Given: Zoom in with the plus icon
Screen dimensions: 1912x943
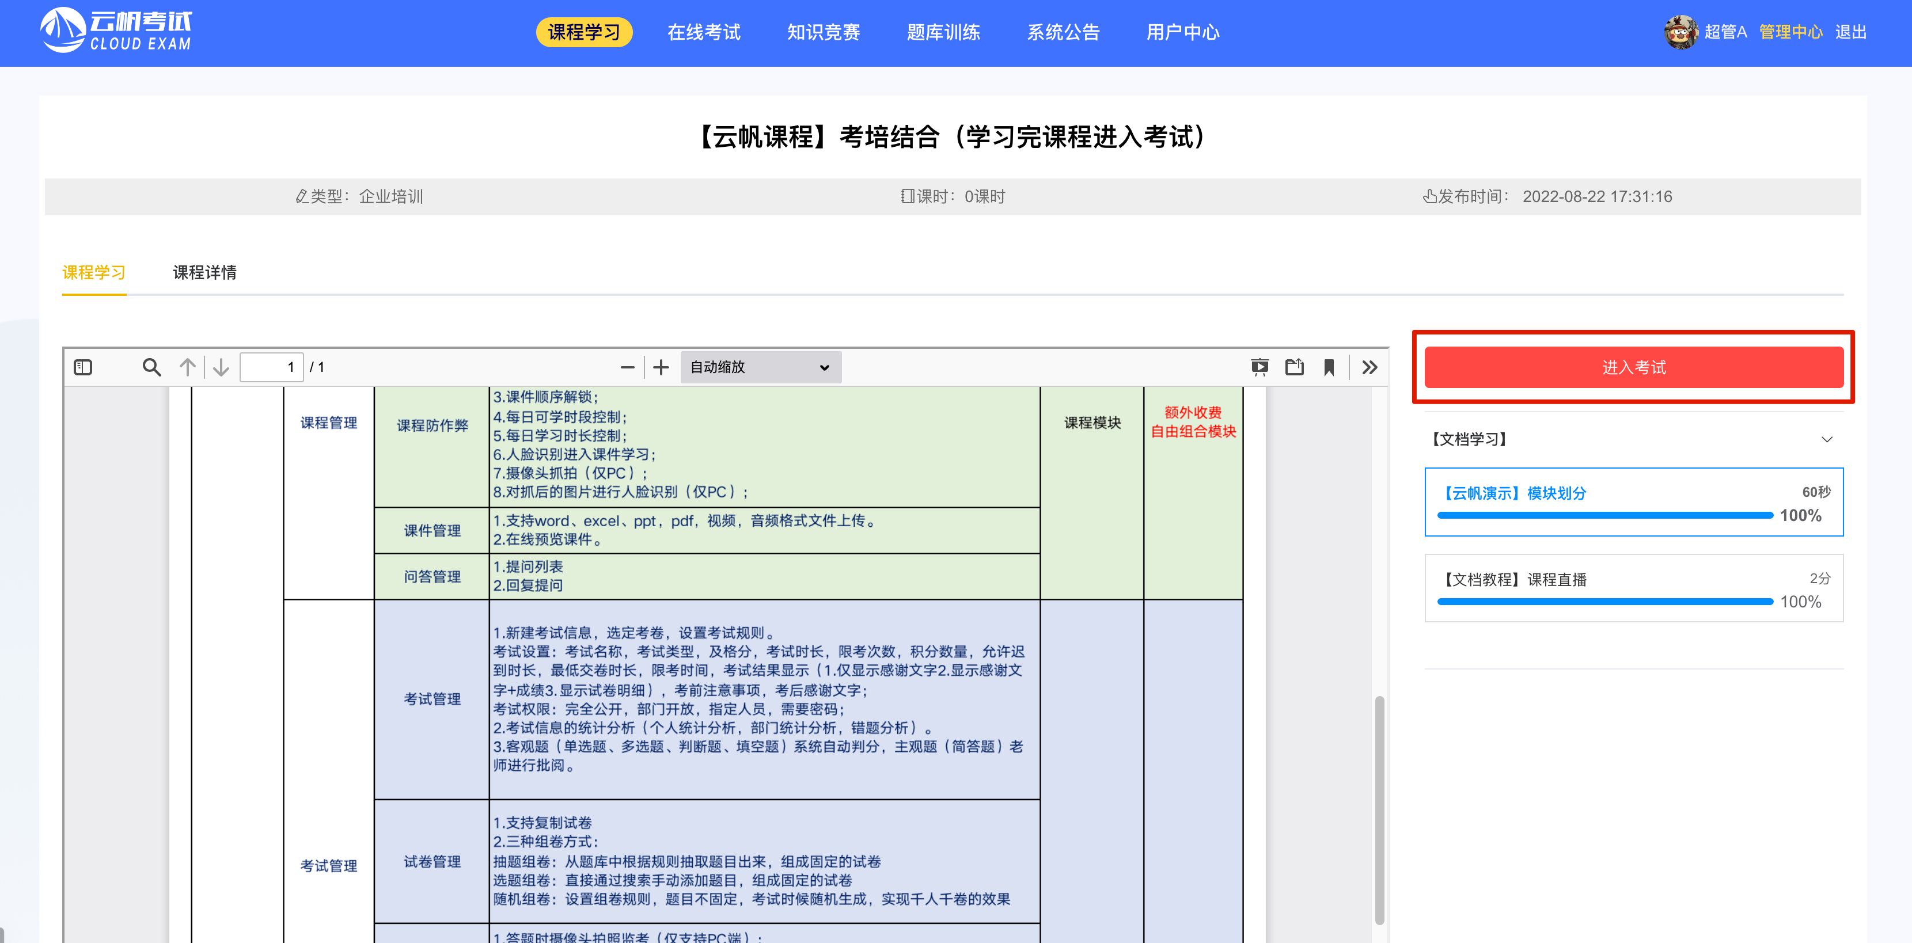Looking at the screenshot, I should (661, 367).
